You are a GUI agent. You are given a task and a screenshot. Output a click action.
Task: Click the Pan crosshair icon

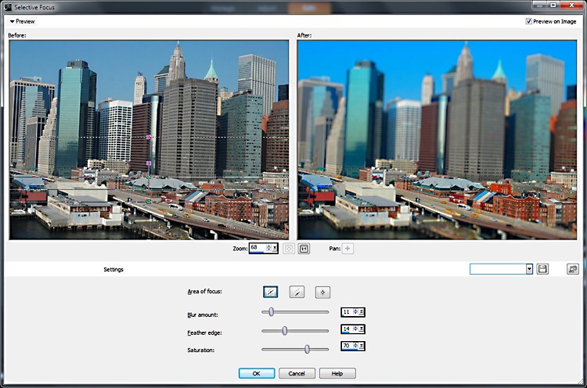coord(348,248)
